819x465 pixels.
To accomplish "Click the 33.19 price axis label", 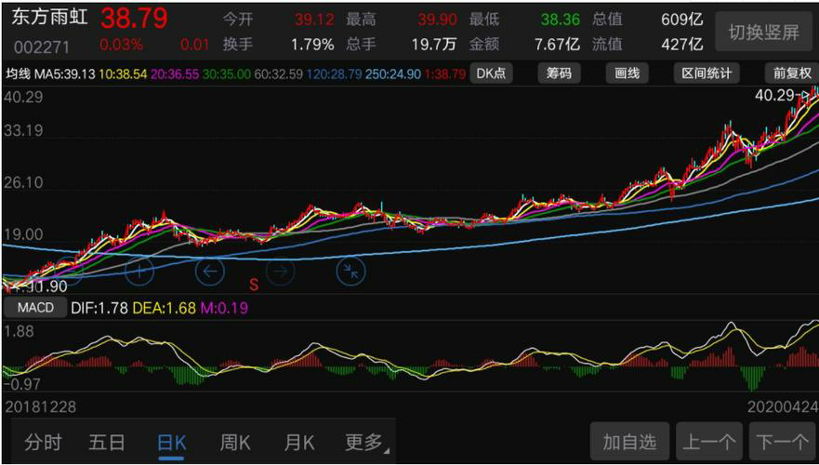I will 23,130.
